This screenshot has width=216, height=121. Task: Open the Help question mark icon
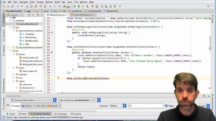pos(120,6)
